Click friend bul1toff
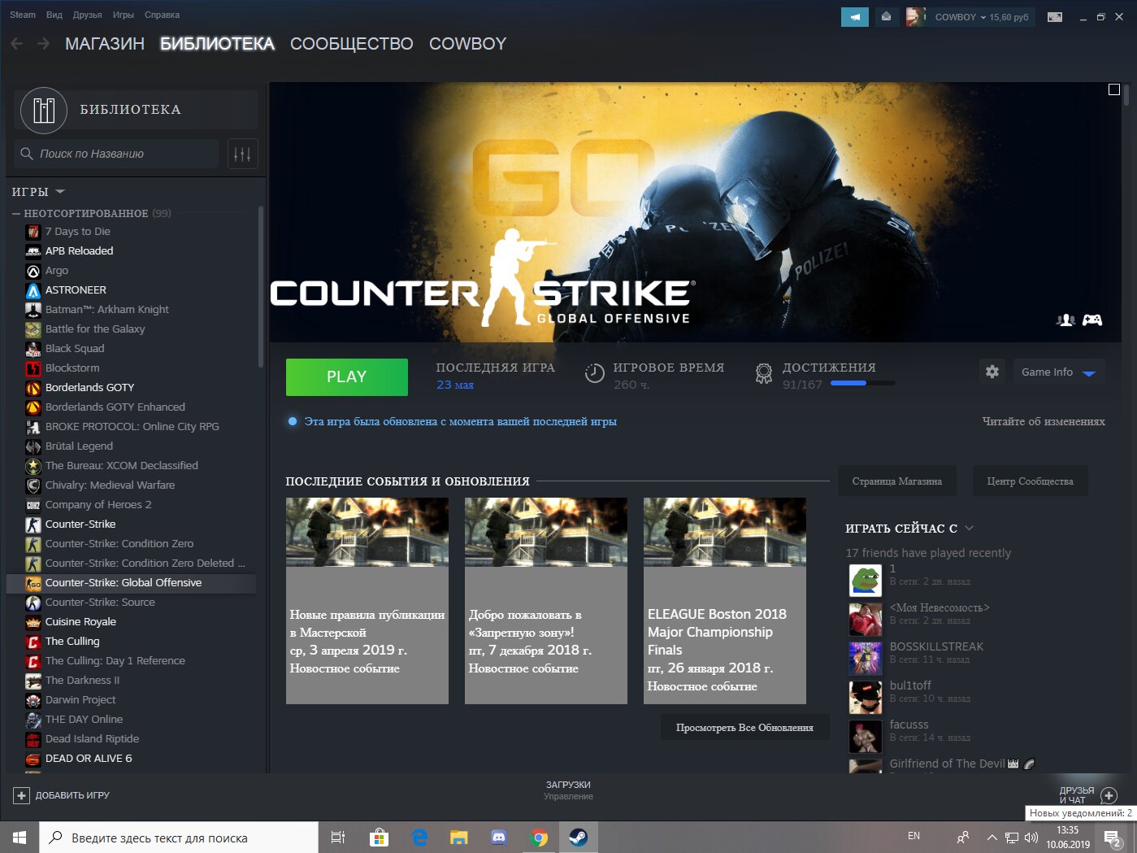Image resolution: width=1137 pixels, height=853 pixels. tap(910, 685)
